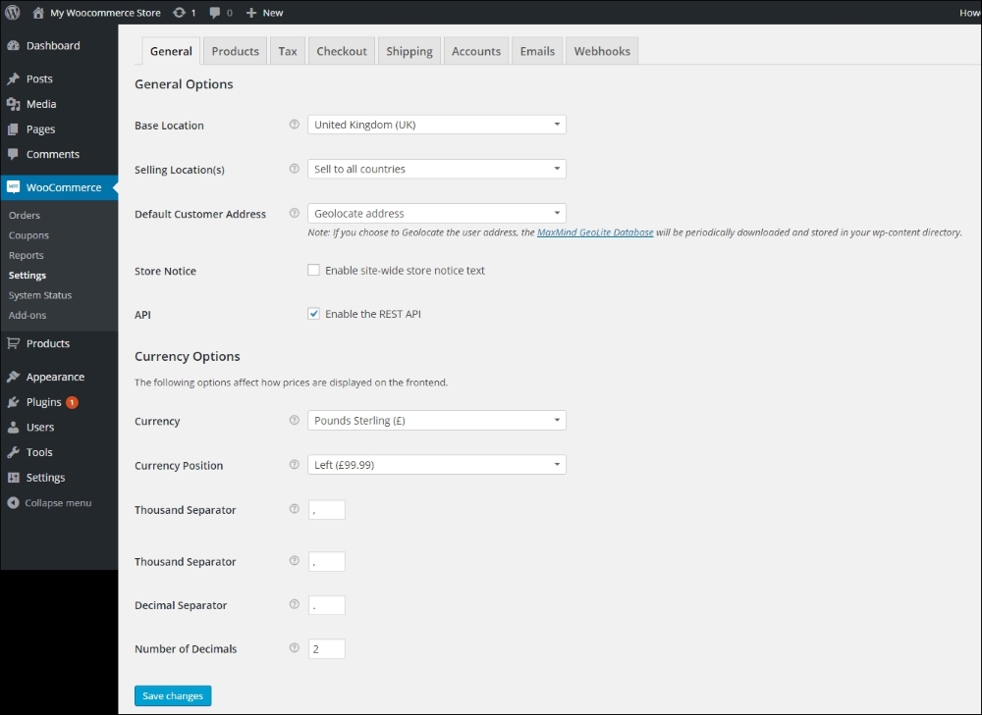Open Coupons in the WooCommerce submenu

click(28, 235)
